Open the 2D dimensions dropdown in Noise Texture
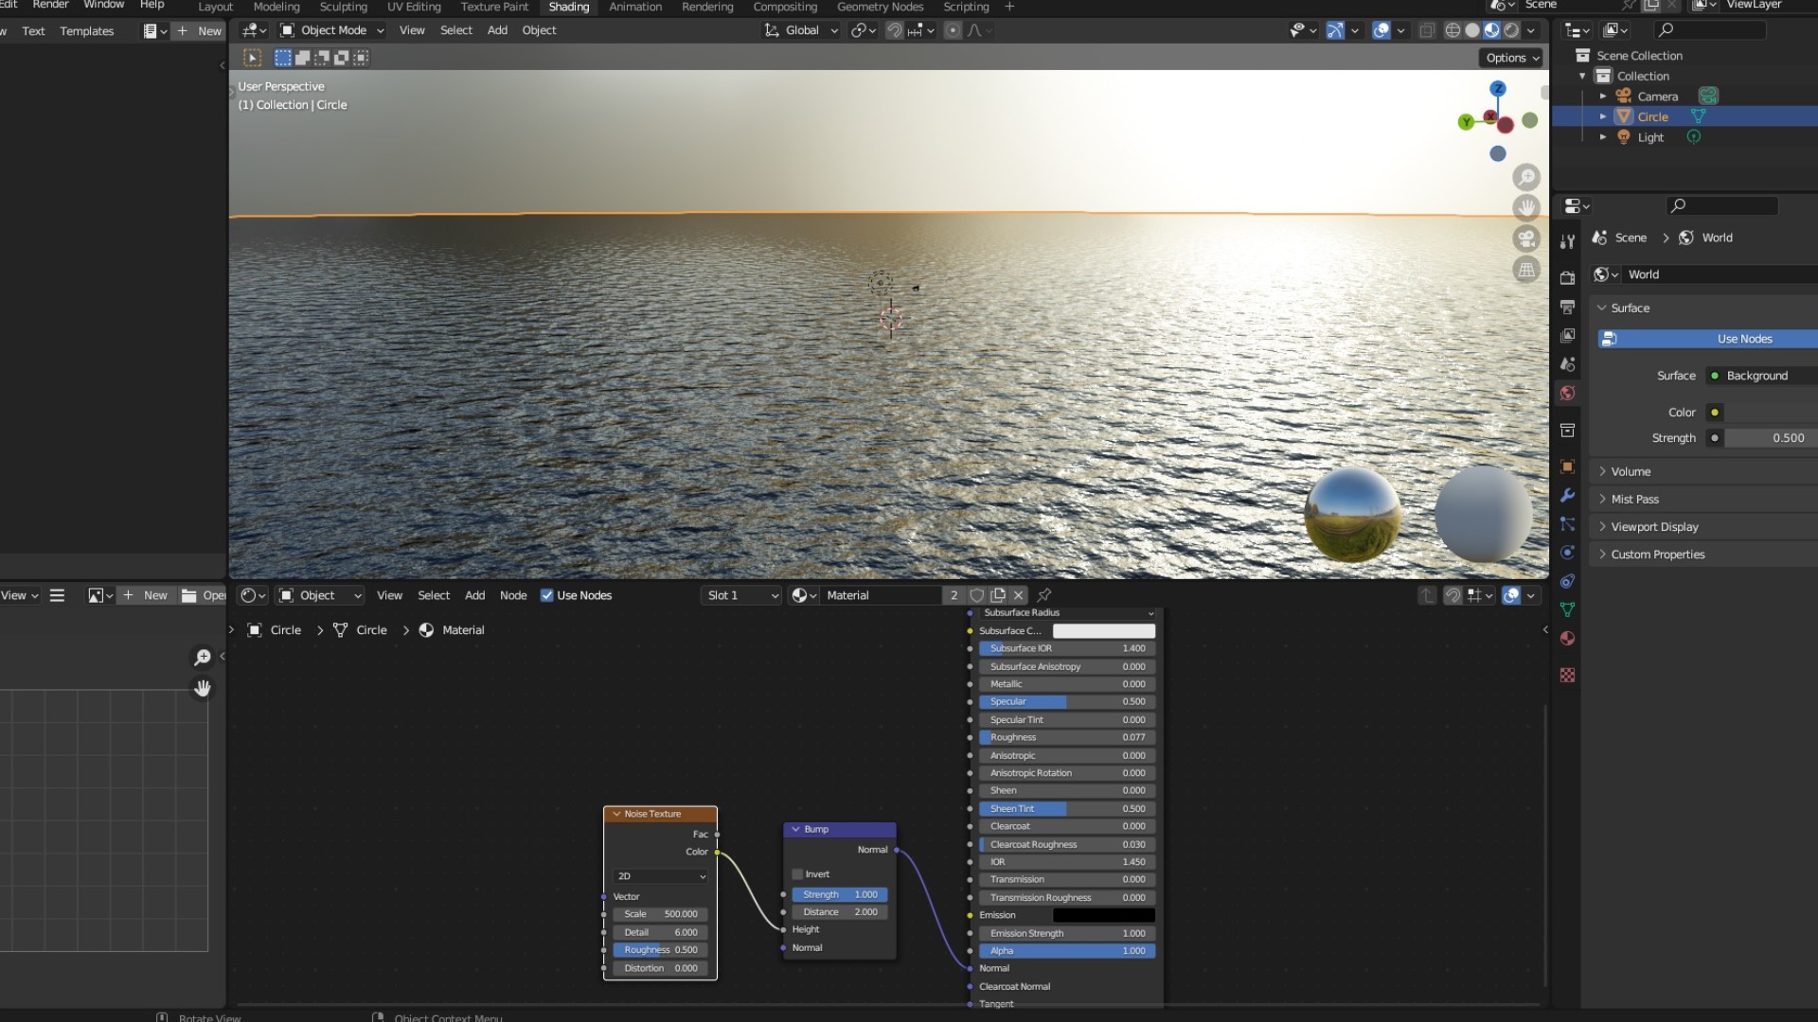Viewport: 1818px width, 1022px height. pyautogui.click(x=661, y=876)
